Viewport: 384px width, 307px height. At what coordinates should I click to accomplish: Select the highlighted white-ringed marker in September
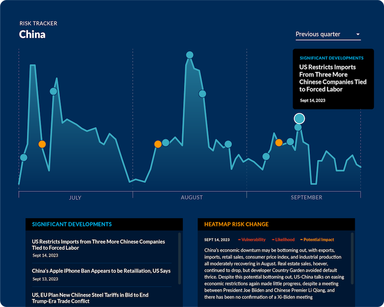point(299,118)
